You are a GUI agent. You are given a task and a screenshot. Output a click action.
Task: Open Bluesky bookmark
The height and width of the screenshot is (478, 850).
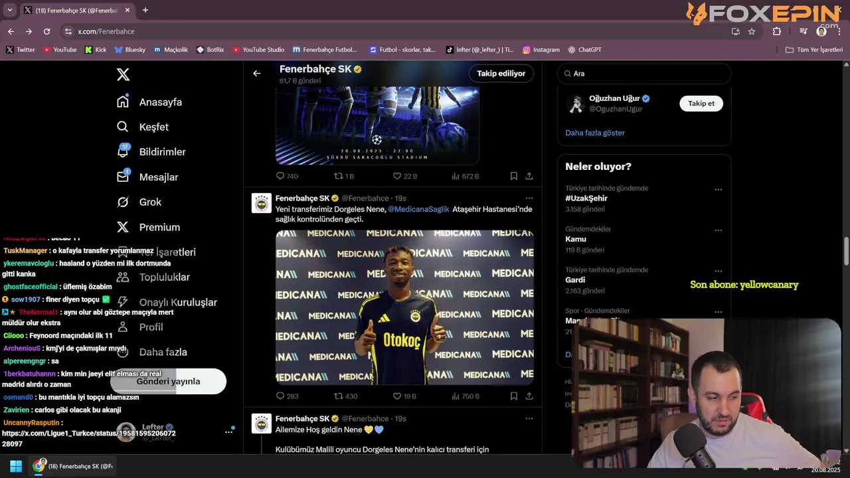pyautogui.click(x=130, y=50)
